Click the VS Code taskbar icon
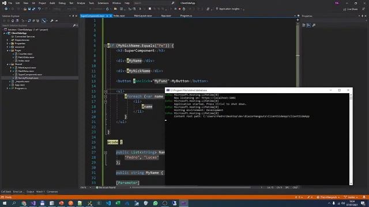This screenshot has height=207, width=369. tap(108, 203)
